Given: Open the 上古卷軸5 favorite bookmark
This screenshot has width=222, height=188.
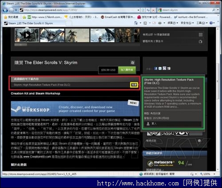Looking at the screenshot, I should 81,17.
